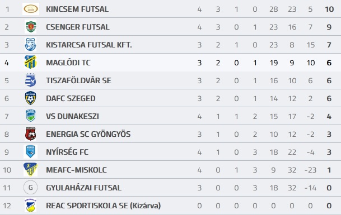Select the Maglódi TC yellow-blue crest
The height and width of the screenshot is (215, 341).
pos(31,62)
